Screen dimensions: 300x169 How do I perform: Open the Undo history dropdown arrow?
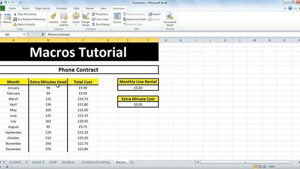[x=9, y=2]
